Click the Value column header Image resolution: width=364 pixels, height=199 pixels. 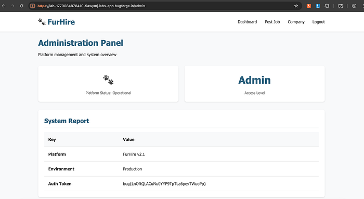pos(128,139)
